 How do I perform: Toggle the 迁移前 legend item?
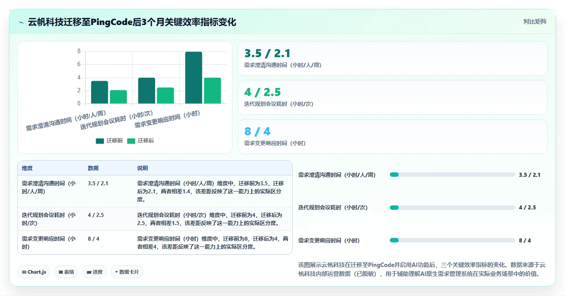[110, 141]
